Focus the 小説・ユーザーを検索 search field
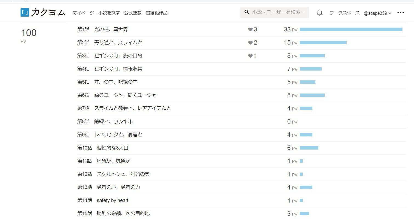 (278, 12)
